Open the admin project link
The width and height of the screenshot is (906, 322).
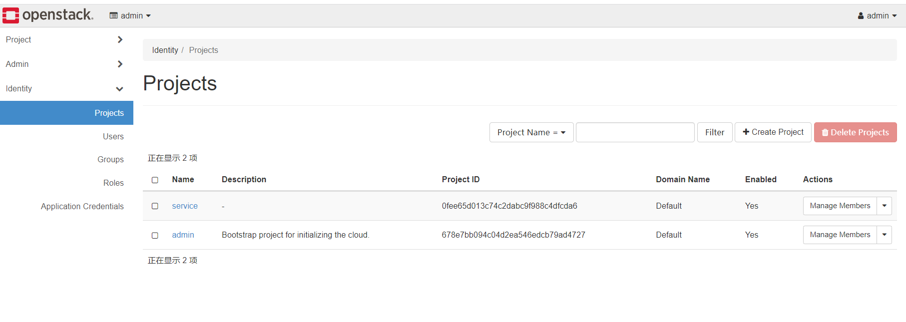click(x=183, y=235)
